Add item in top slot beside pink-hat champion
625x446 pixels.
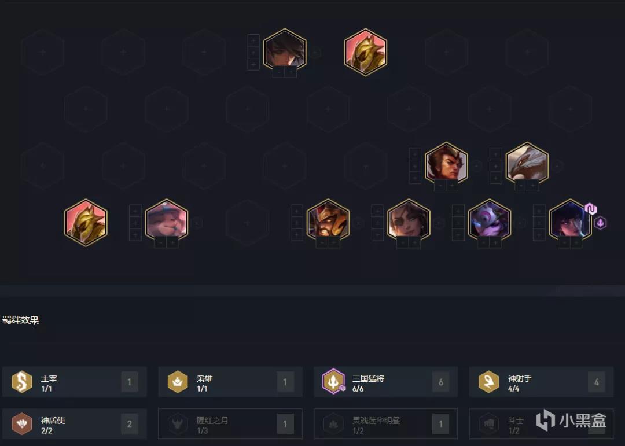coord(135,211)
